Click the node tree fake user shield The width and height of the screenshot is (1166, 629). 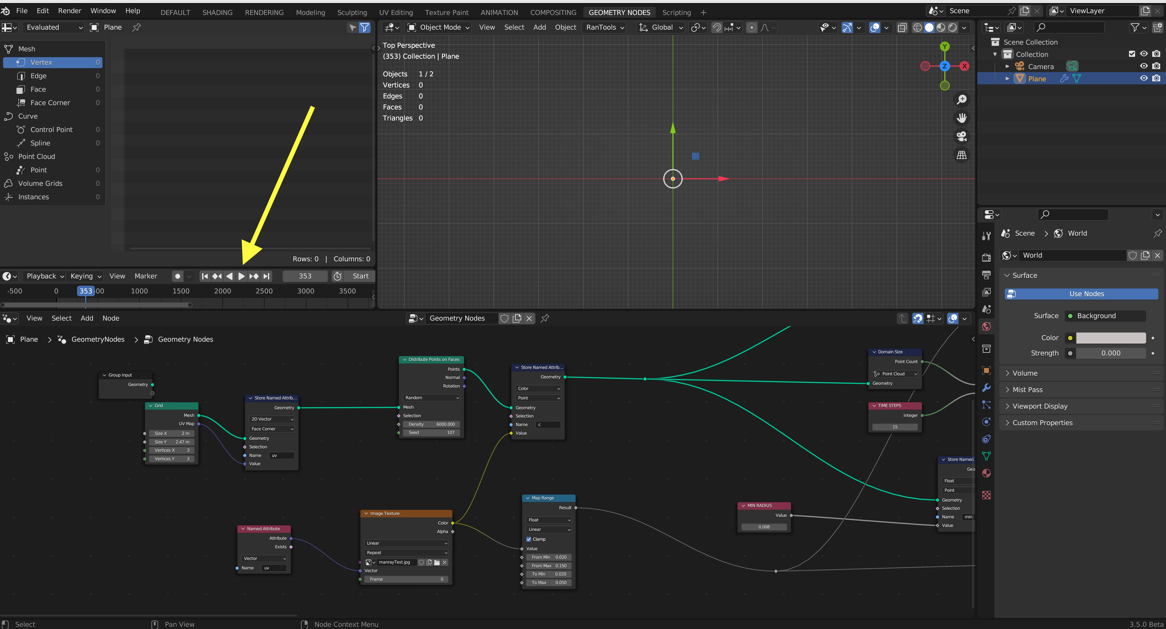[504, 318]
